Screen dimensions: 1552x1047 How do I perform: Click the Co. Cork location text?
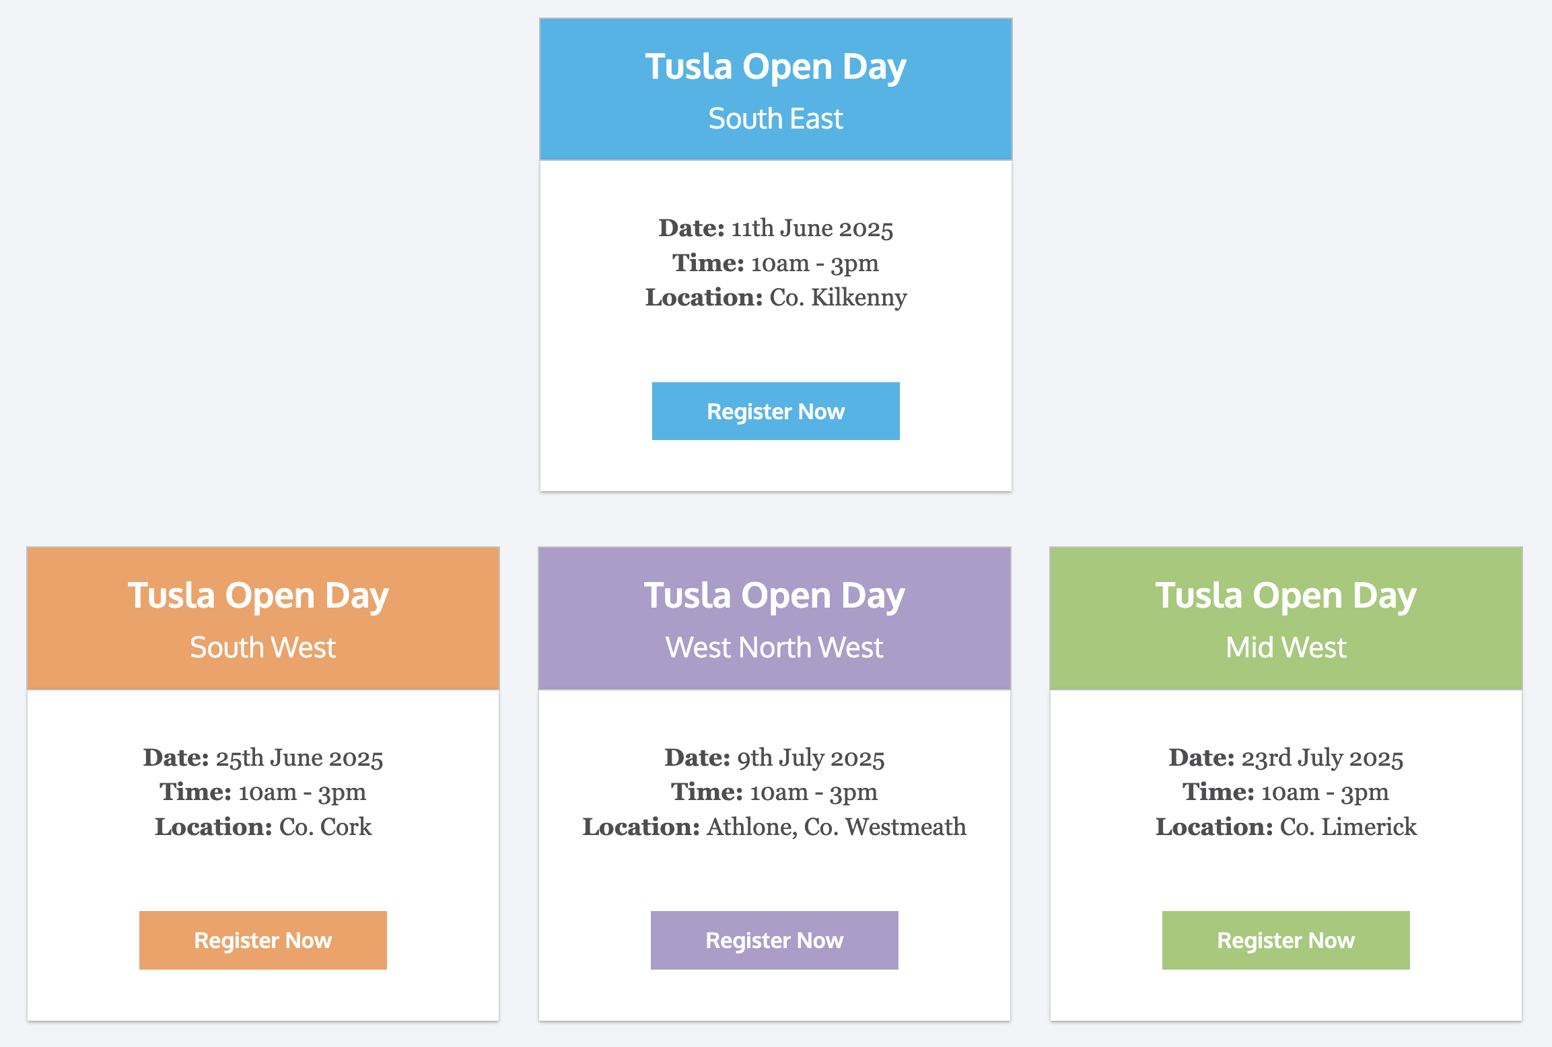point(325,827)
